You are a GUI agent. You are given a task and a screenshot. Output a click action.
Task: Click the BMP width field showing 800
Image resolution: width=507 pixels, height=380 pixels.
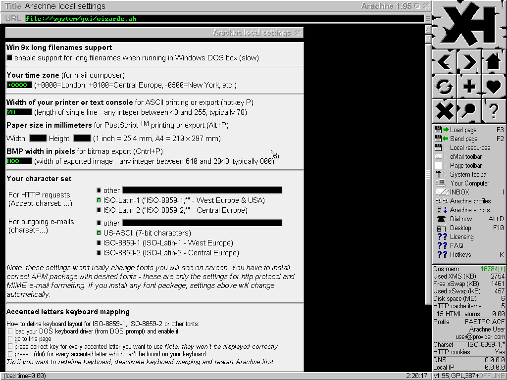pyautogui.click(x=19, y=161)
